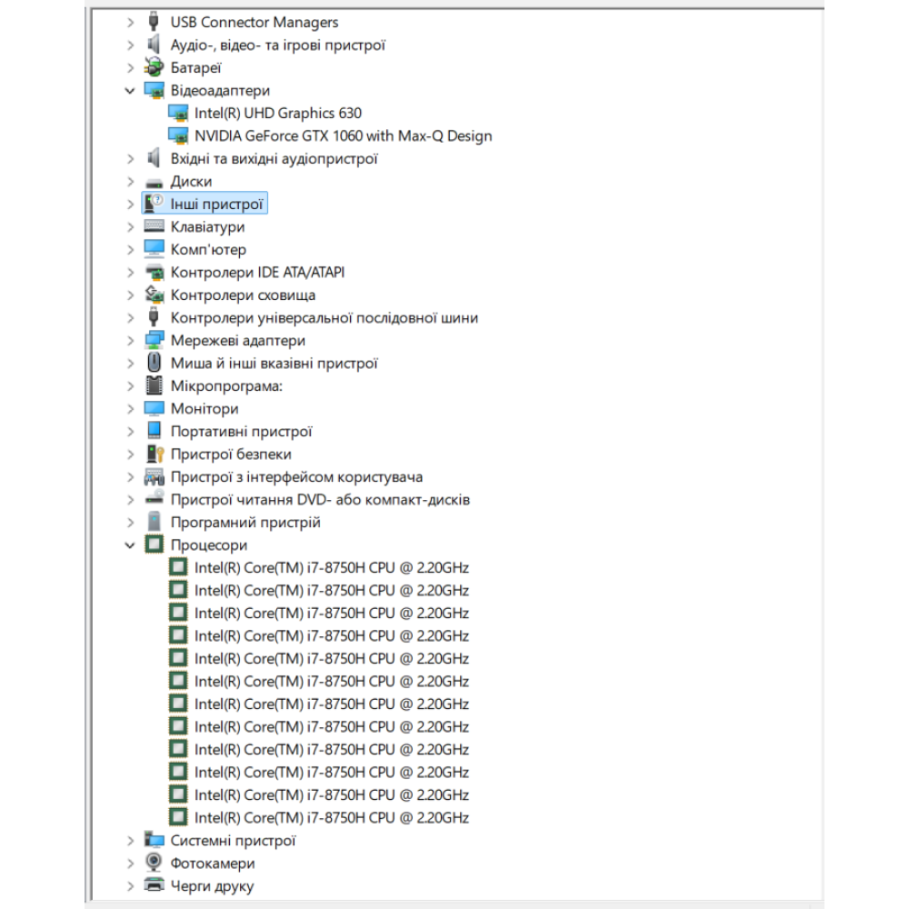Click the monitor icon beside Монітори
Image resolution: width=909 pixels, height=909 pixels.
tap(155, 408)
